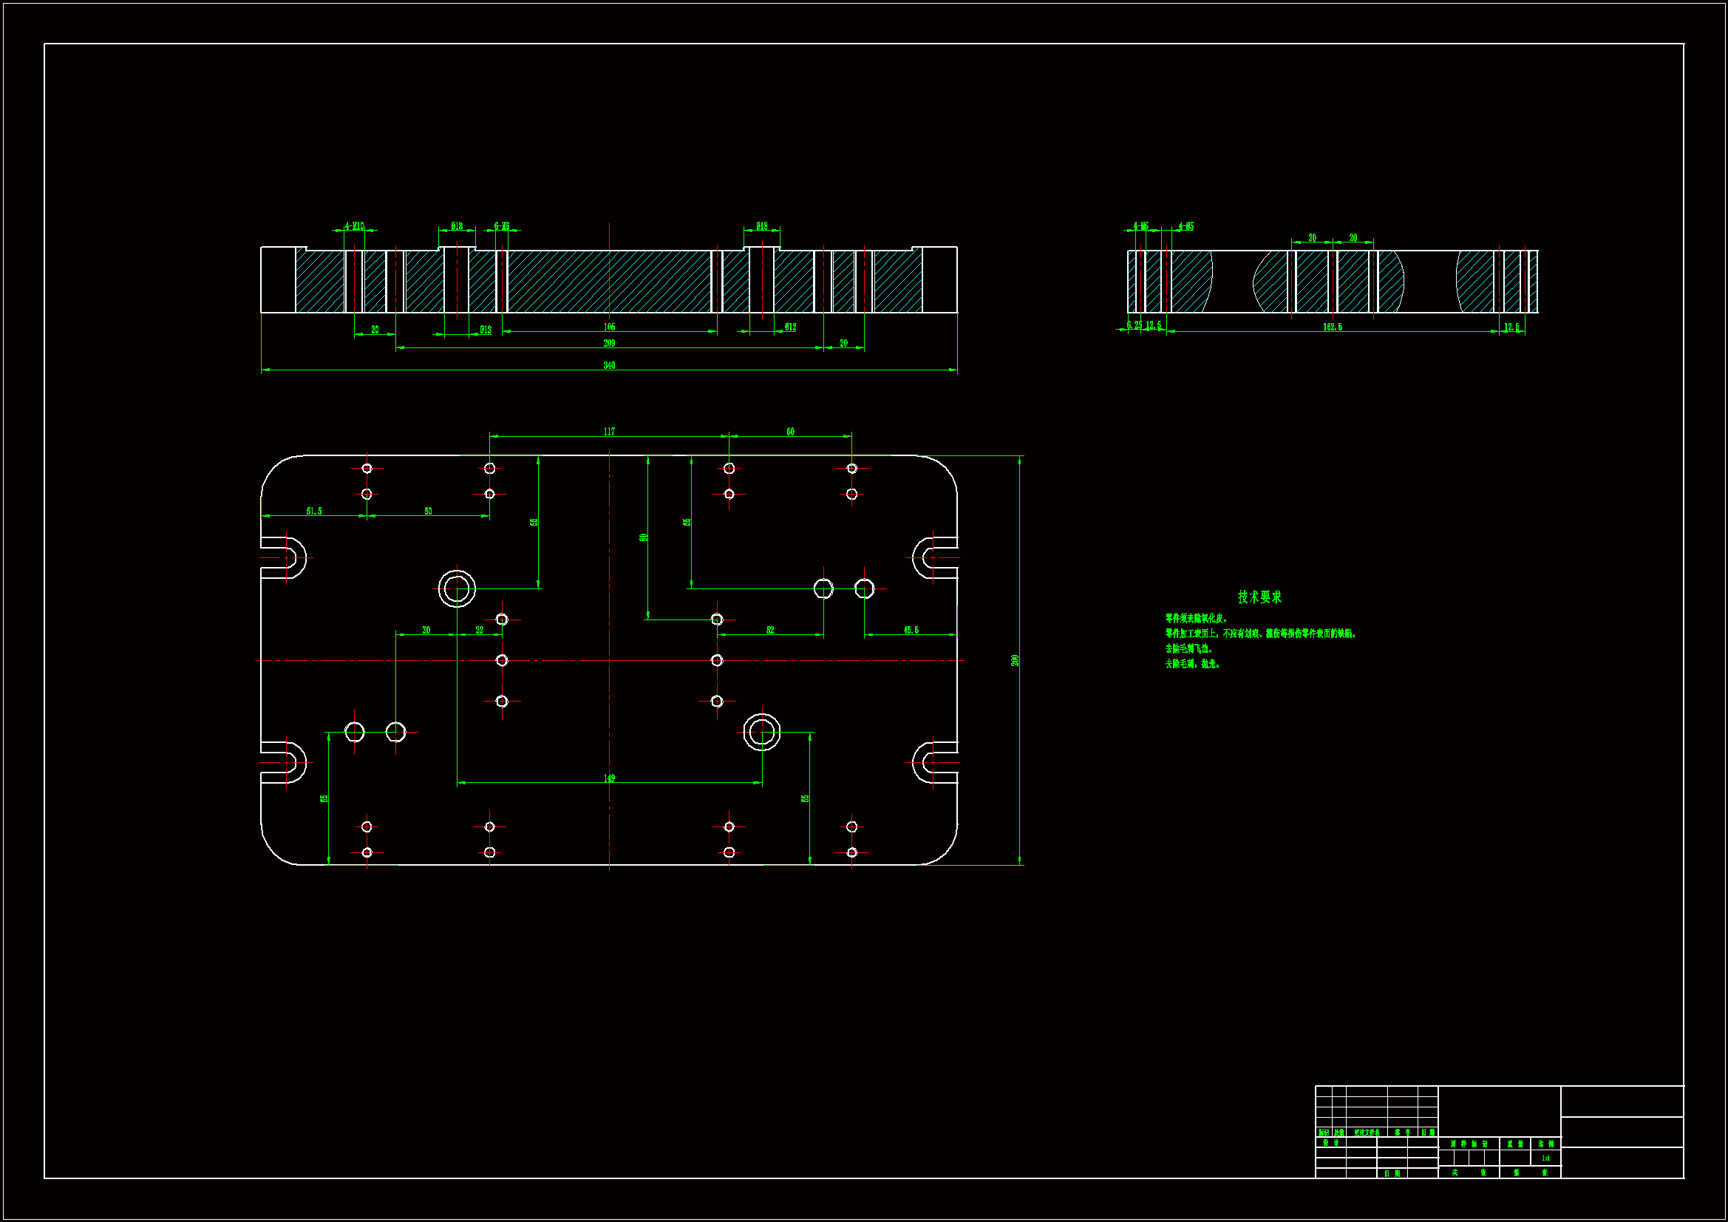Click the 117 dimension above plan view
Viewport: 1728px width, 1222px height.
click(x=609, y=432)
